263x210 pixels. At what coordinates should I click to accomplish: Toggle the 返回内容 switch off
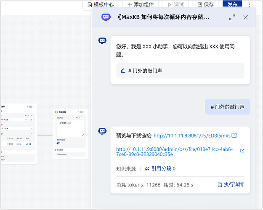click(x=58, y=143)
